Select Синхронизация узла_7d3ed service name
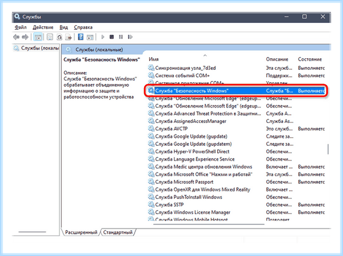The height and width of the screenshot is (256, 343). tap(185, 68)
